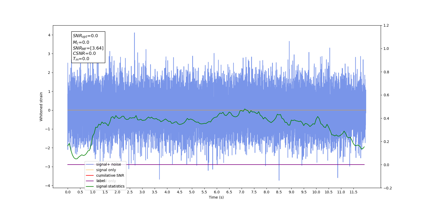Click the 'Whitened strain' y-axis label

point(41,107)
